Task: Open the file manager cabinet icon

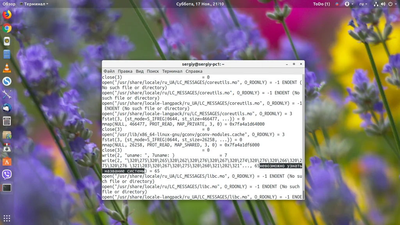Action: pos(7,55)
